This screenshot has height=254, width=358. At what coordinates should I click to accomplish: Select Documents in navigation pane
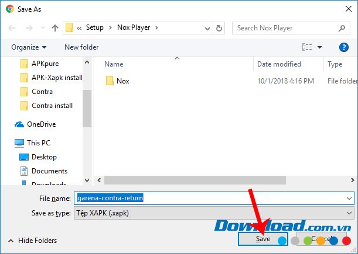pyautogui.click(x=49, y=171)
